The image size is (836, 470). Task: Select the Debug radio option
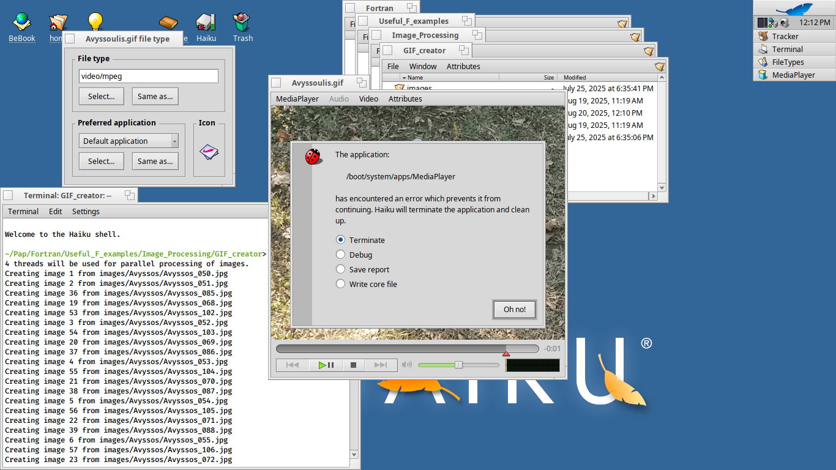coord(341,255)
